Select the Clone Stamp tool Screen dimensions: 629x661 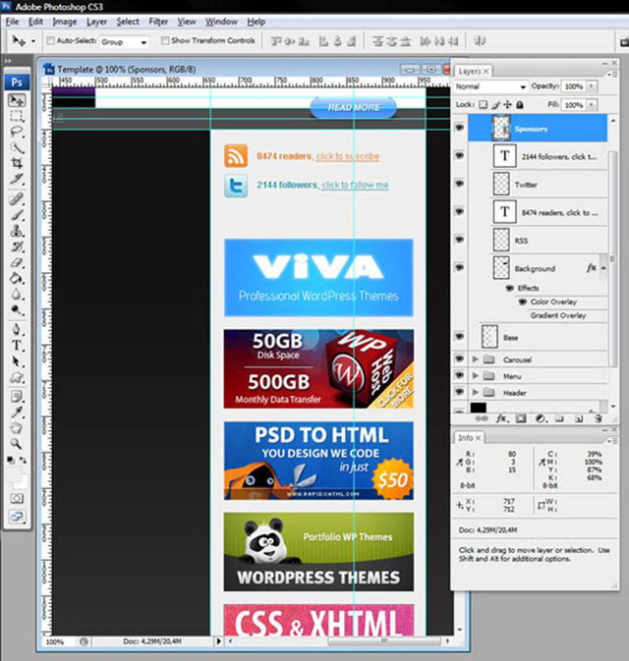(x=17, y=231)
